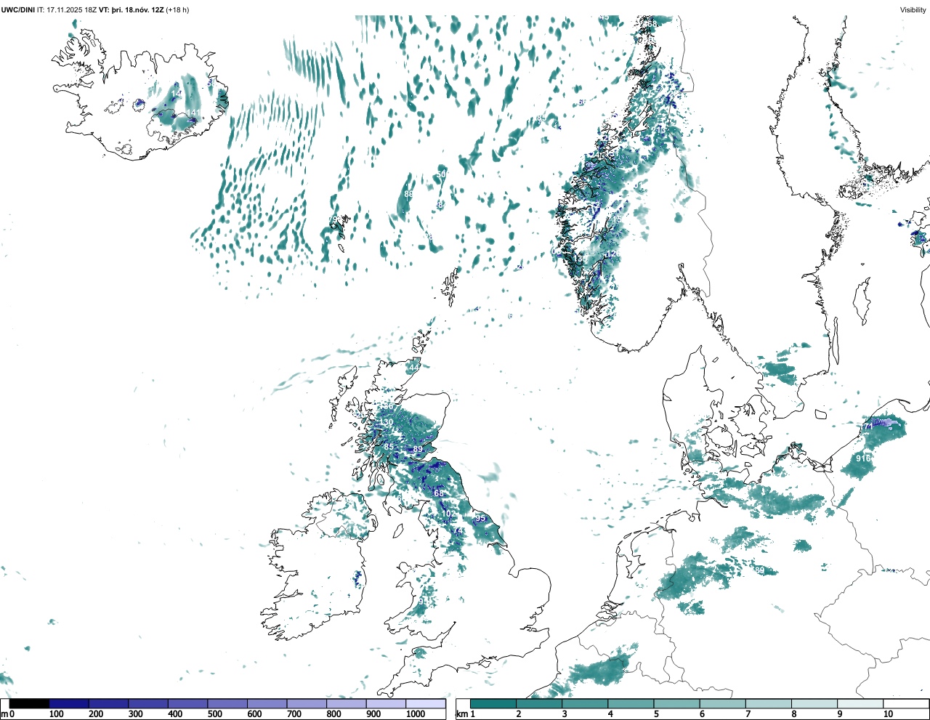Image resolution: width=930 pixels, height=720 pixels.
Task: Click the '10' label on km legend
Action: coord(888,714)
